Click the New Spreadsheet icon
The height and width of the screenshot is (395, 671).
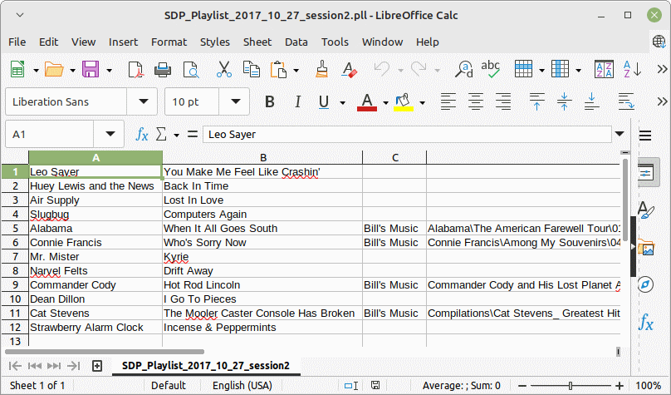click(17, 69)
